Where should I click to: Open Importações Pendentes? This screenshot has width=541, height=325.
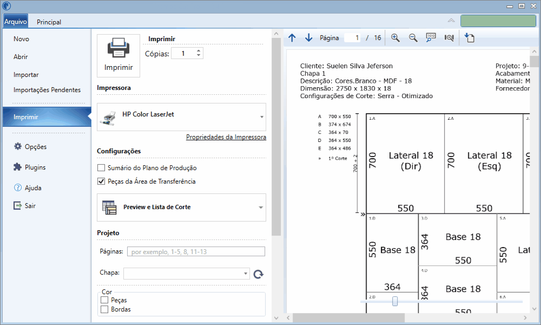click(x=47, y=90)
